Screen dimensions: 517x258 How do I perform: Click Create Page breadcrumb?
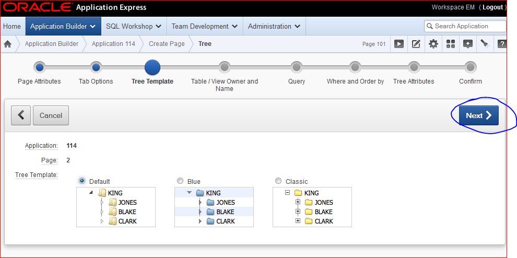tap(167, 43)
